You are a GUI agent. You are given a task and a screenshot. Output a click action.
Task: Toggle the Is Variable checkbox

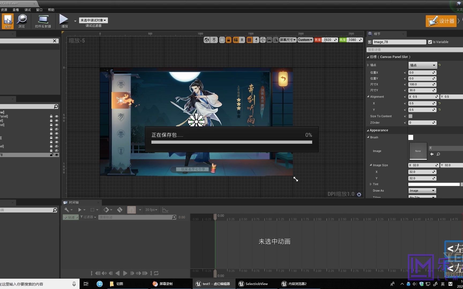click(430, 42)
